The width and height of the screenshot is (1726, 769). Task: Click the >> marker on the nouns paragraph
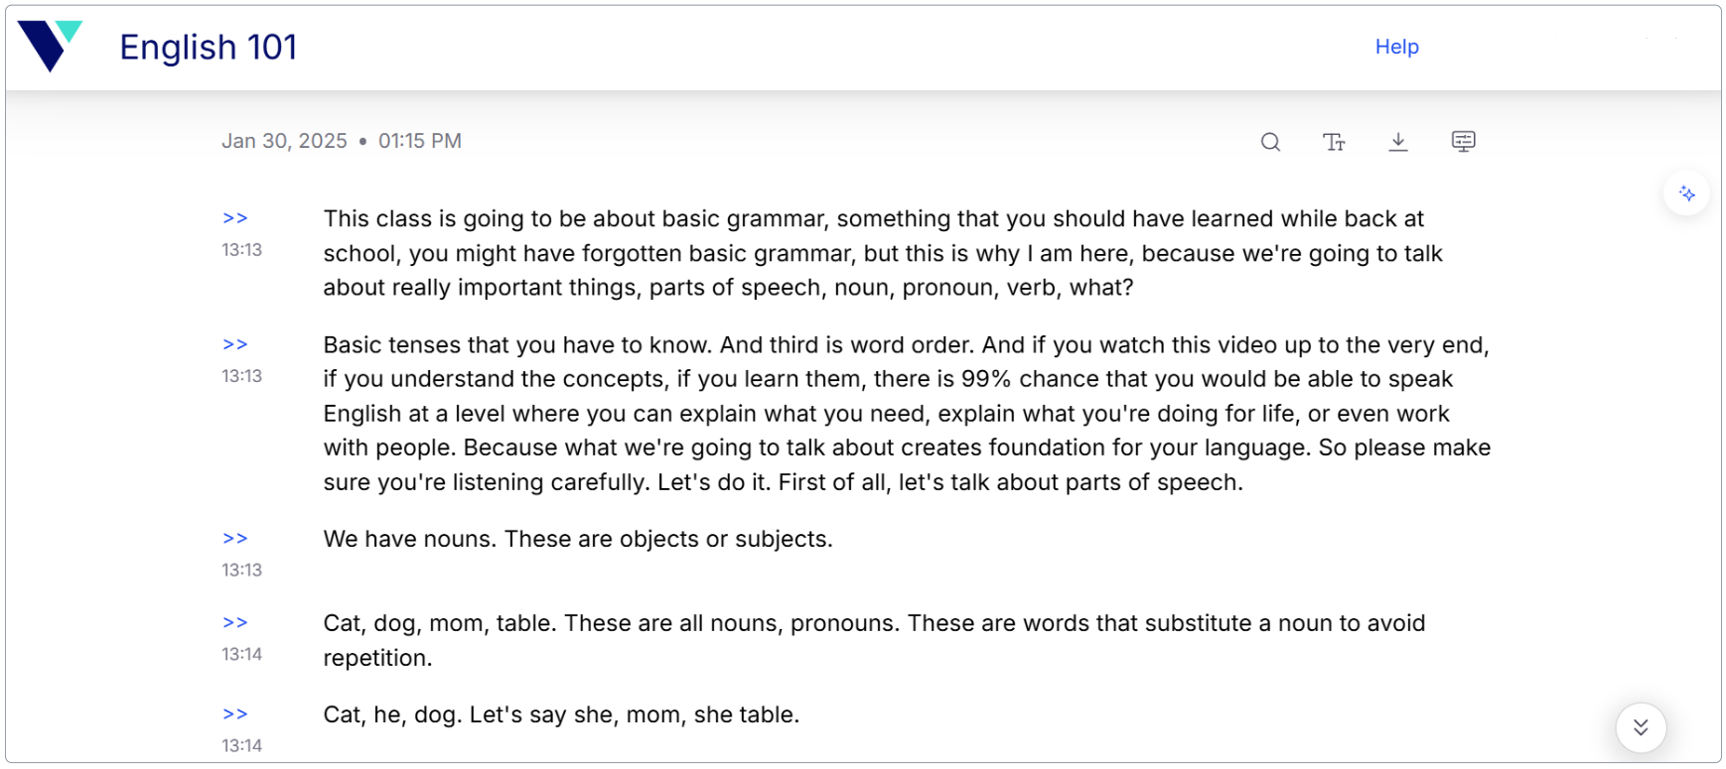click(235, 538)
